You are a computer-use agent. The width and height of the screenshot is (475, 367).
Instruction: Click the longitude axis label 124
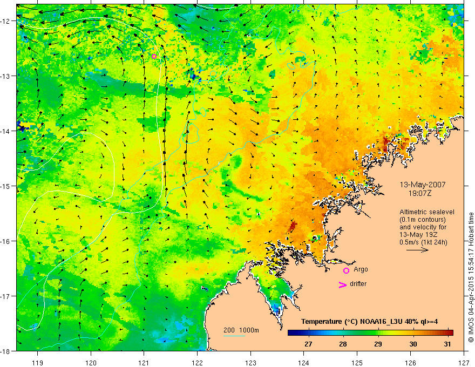(304, 363)
